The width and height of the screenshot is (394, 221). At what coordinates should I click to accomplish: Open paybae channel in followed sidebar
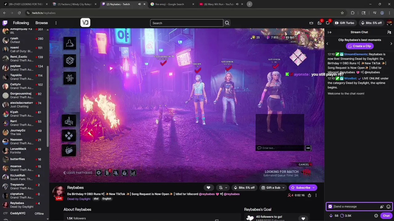click(x=25, y=68)
